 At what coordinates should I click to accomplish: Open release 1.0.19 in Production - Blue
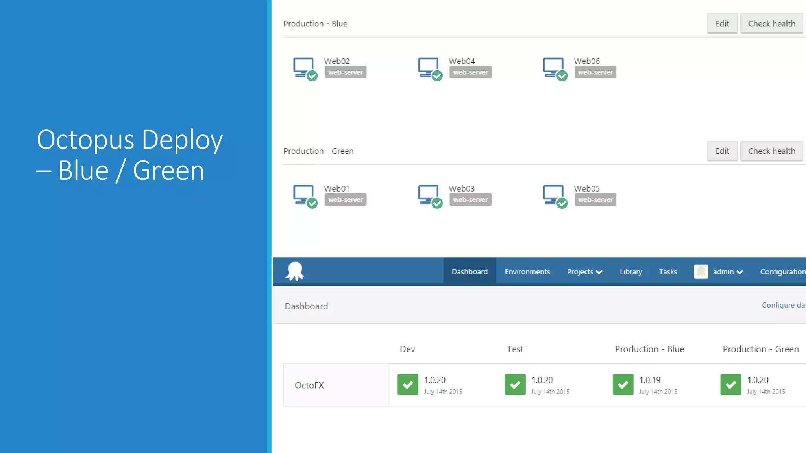pos(650,380)
